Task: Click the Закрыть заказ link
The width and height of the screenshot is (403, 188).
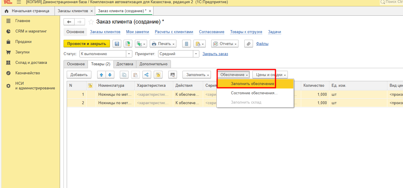Action: coord(215,54)
